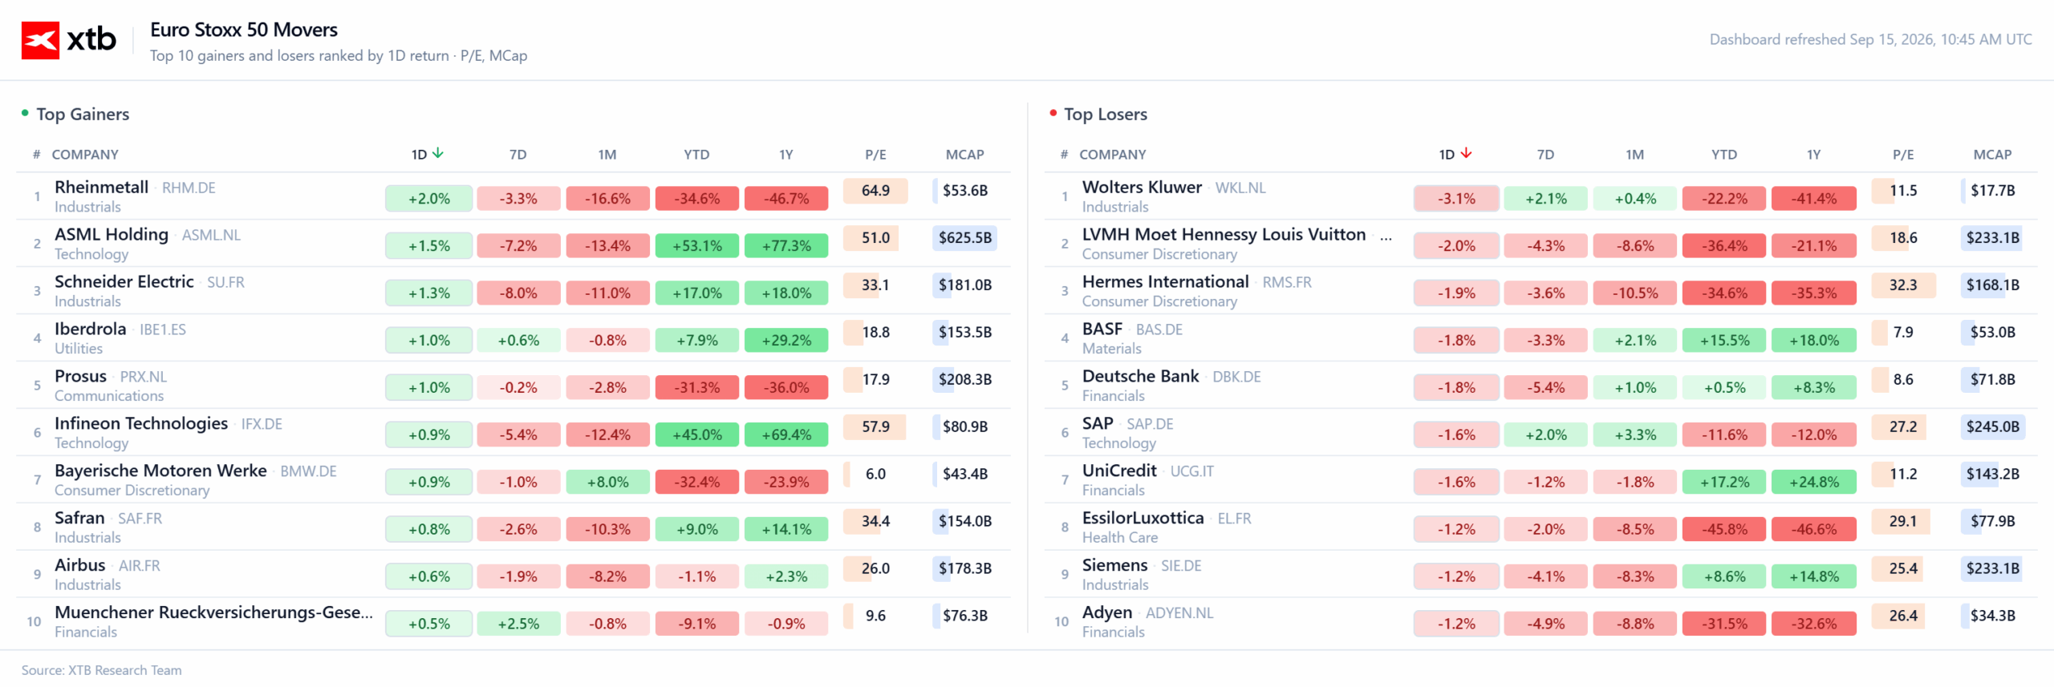Open the Wolters Kluwer company row
2054x687 pixels.
click(x=1540, y=196)
